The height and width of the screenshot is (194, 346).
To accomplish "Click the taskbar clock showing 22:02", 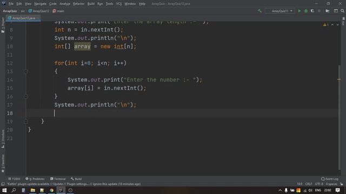I will point(328,190).
